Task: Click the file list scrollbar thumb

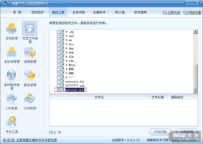Action: coord(195,77)
